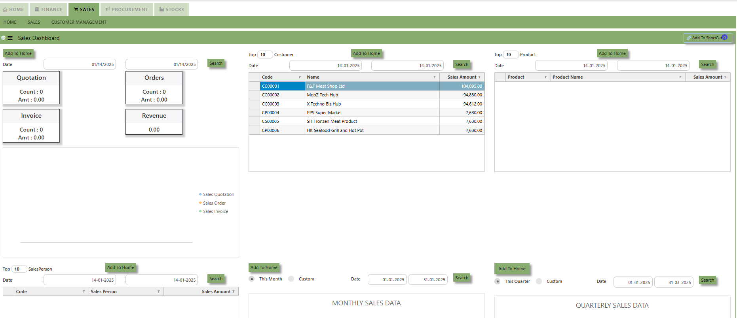
Task: Select HK Seafood Grill and Hot Pot row
Action: pyautogui.click(x=367, y=130)
